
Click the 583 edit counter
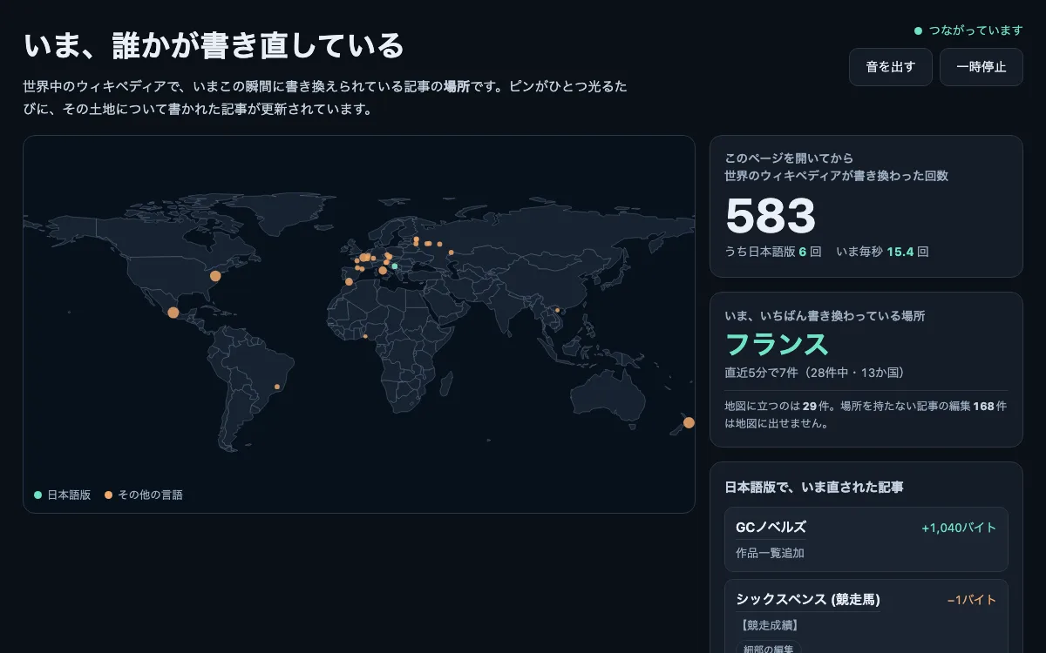pyautogui.click(x=771, y=216)
